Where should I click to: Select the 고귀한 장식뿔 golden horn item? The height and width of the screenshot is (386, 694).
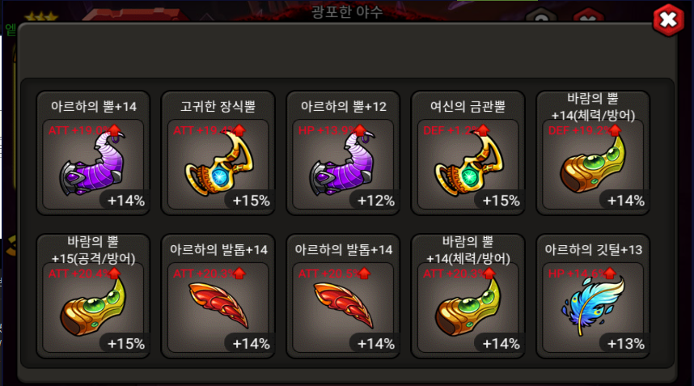coord(218,153)
